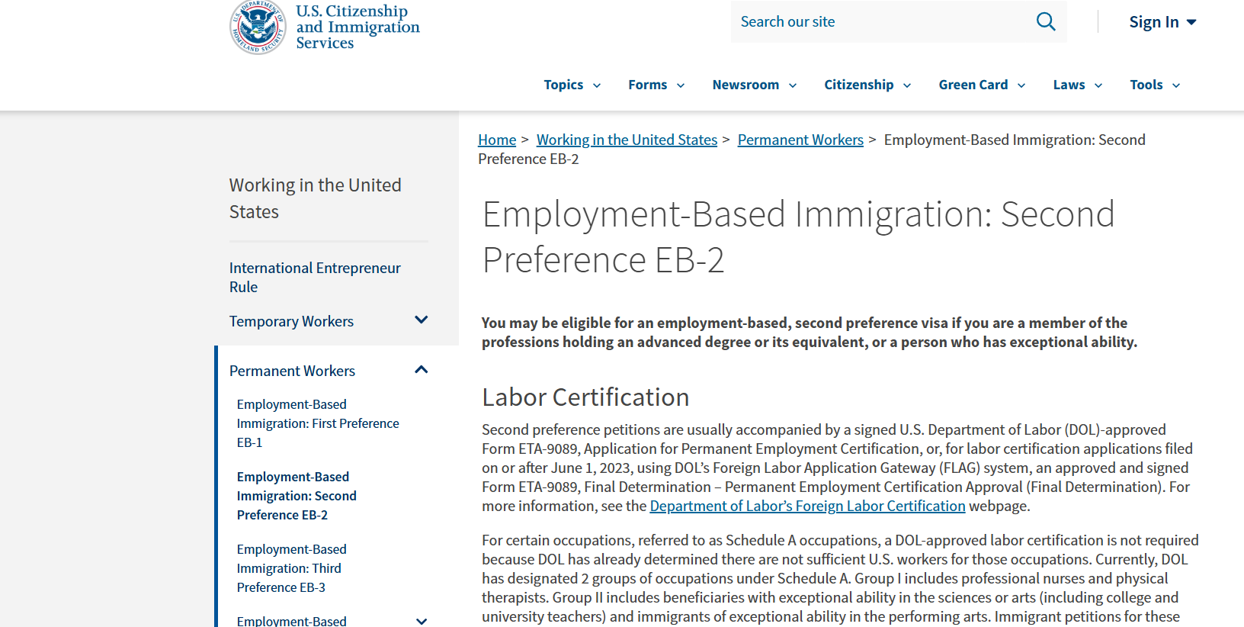Open the Sign In dropdown
The image size is (1244, 627).
[x=1162, y=22]
